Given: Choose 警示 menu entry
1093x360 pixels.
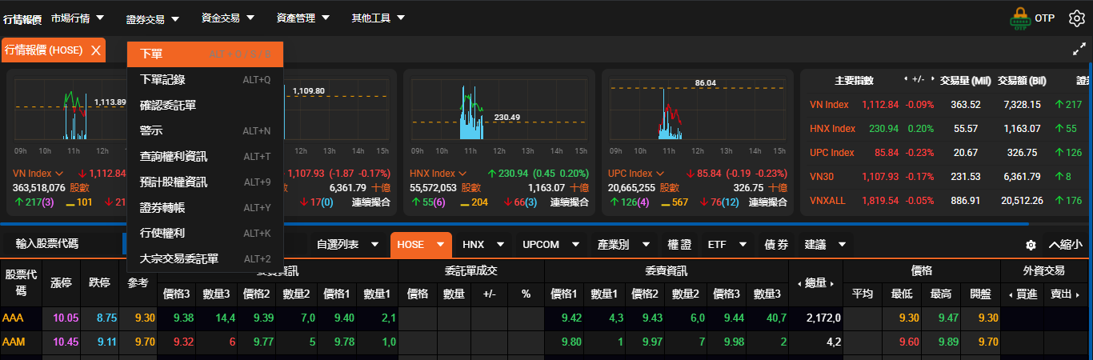Looking at the screenshot, I should pos(205,131).
